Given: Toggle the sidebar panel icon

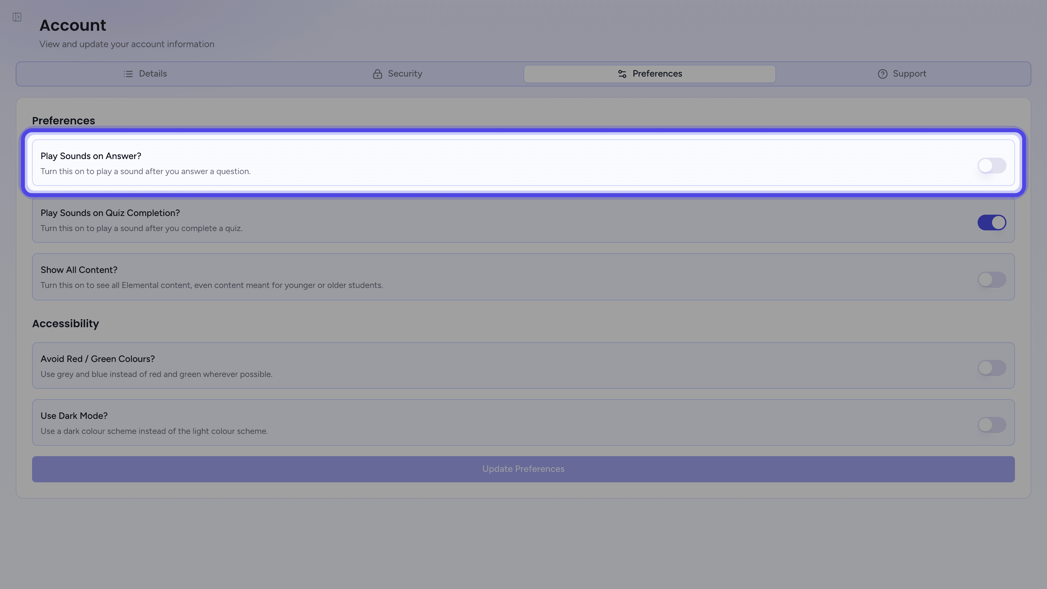Looking at the screenshot, I should click(x=17, y=17).
